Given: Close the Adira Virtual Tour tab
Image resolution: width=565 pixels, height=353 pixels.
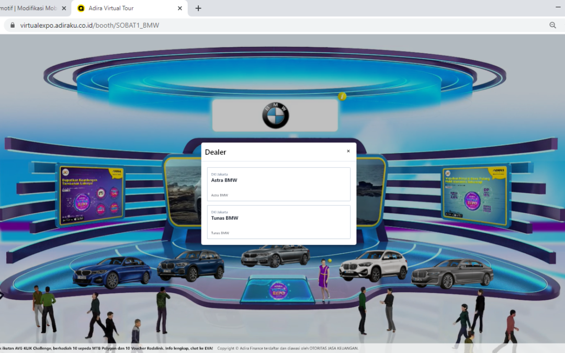Looking at the screenshot, I should coord(180,8).
